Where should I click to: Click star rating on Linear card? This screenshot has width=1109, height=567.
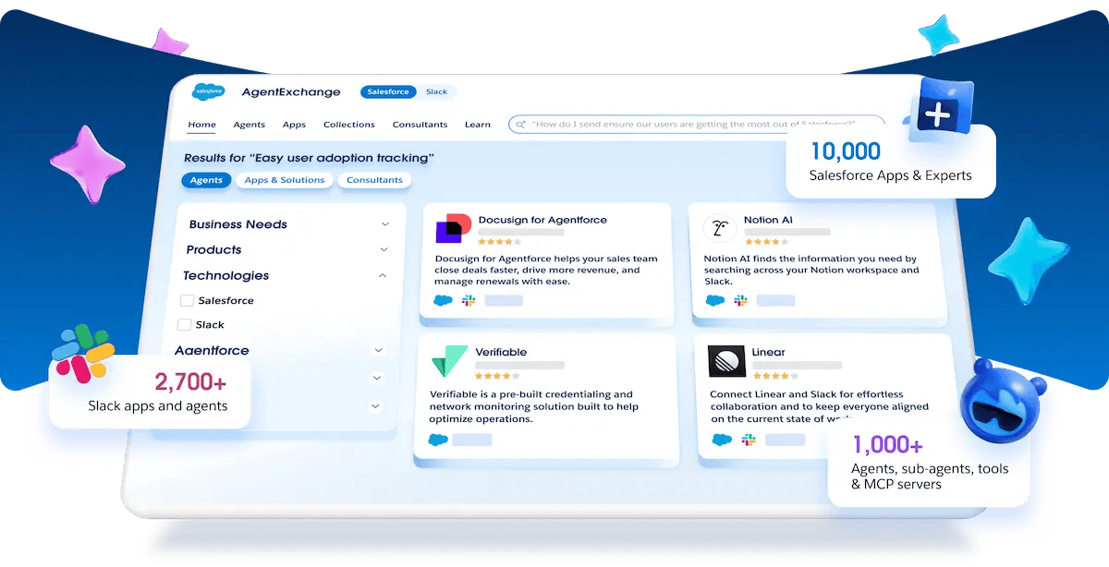coord(774,376)
